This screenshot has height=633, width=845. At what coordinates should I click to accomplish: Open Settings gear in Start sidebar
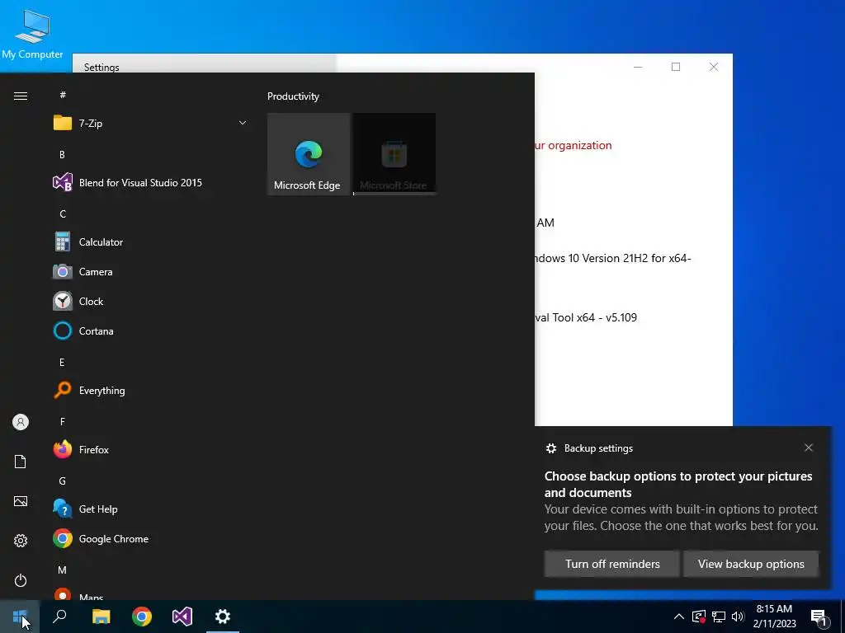21,541
